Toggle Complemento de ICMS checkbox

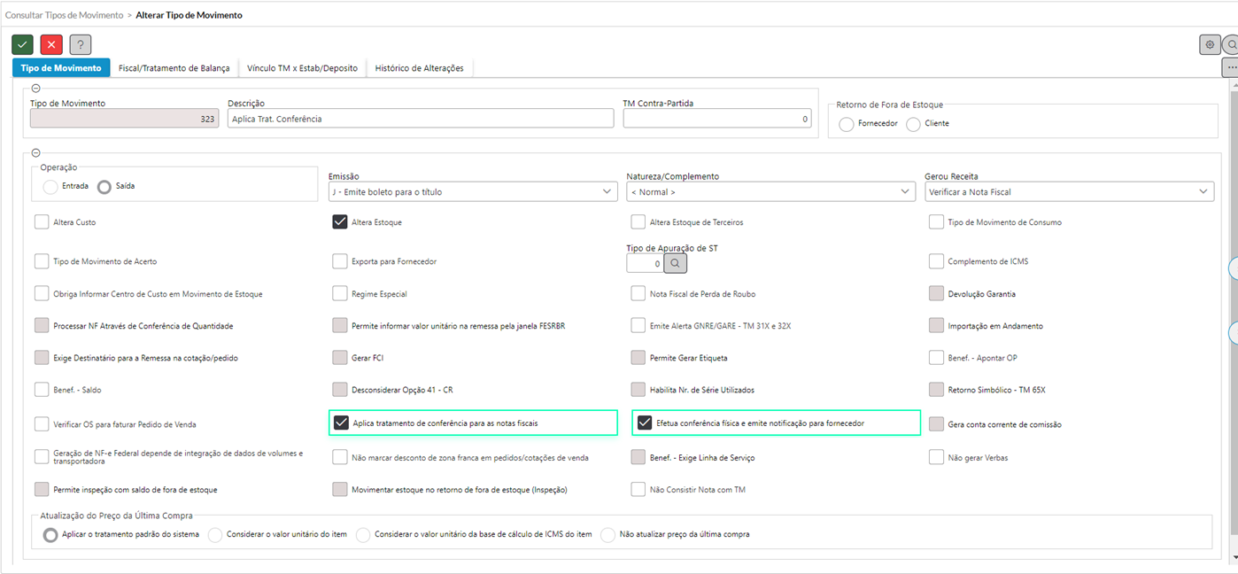(937, 261)
